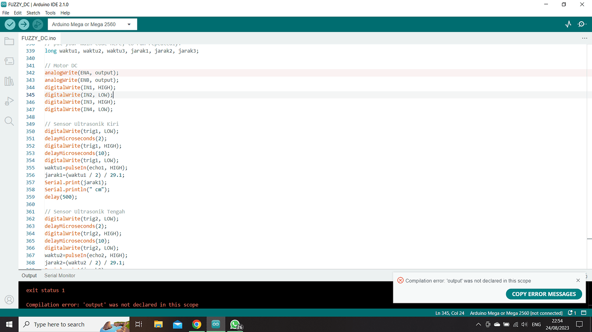Image resolution: width=592 pixels, height=332 pixels.
Task: Switch to the Serial Monitor tab
Action: click(x=60, y=276)
